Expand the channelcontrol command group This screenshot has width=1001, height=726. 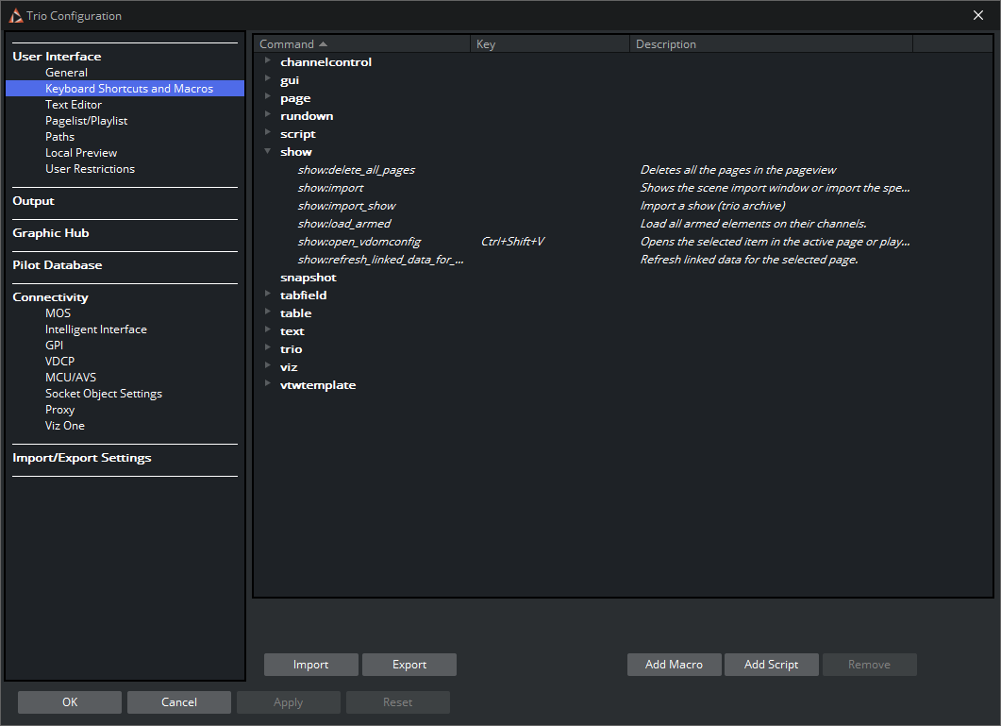click(x=268, y=61)
